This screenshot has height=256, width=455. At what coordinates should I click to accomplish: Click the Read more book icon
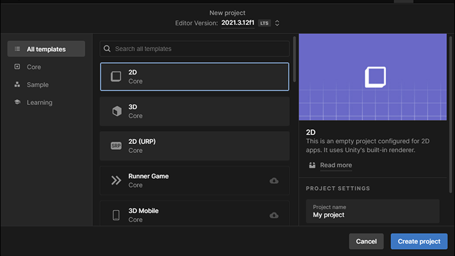point(312,165)
